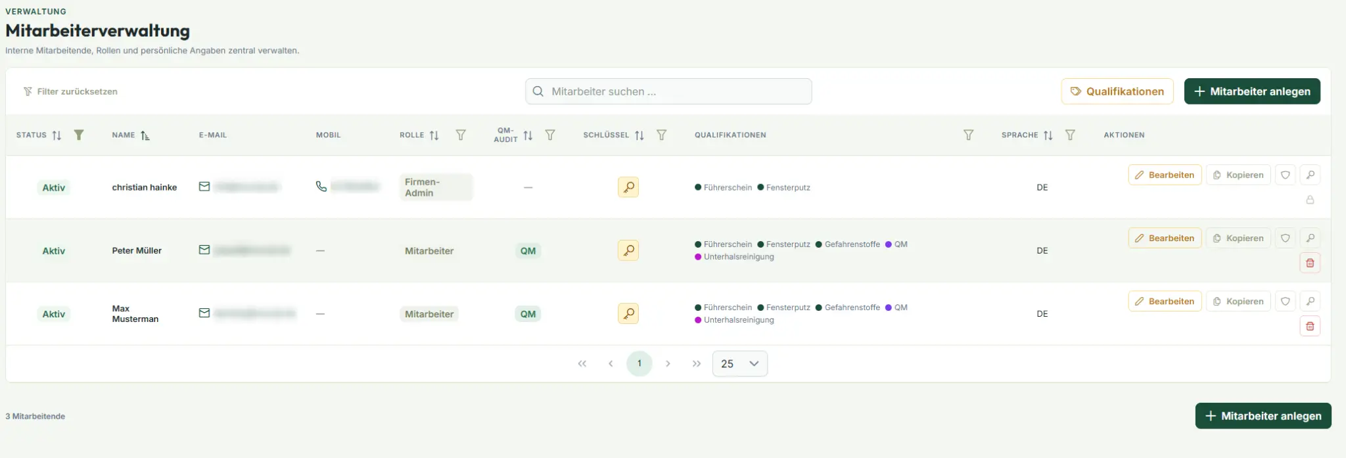This screenshot has width=1346, height=458.
Task: Click Mitarbeiter anlegen below the table
Action: point(1263,416)
